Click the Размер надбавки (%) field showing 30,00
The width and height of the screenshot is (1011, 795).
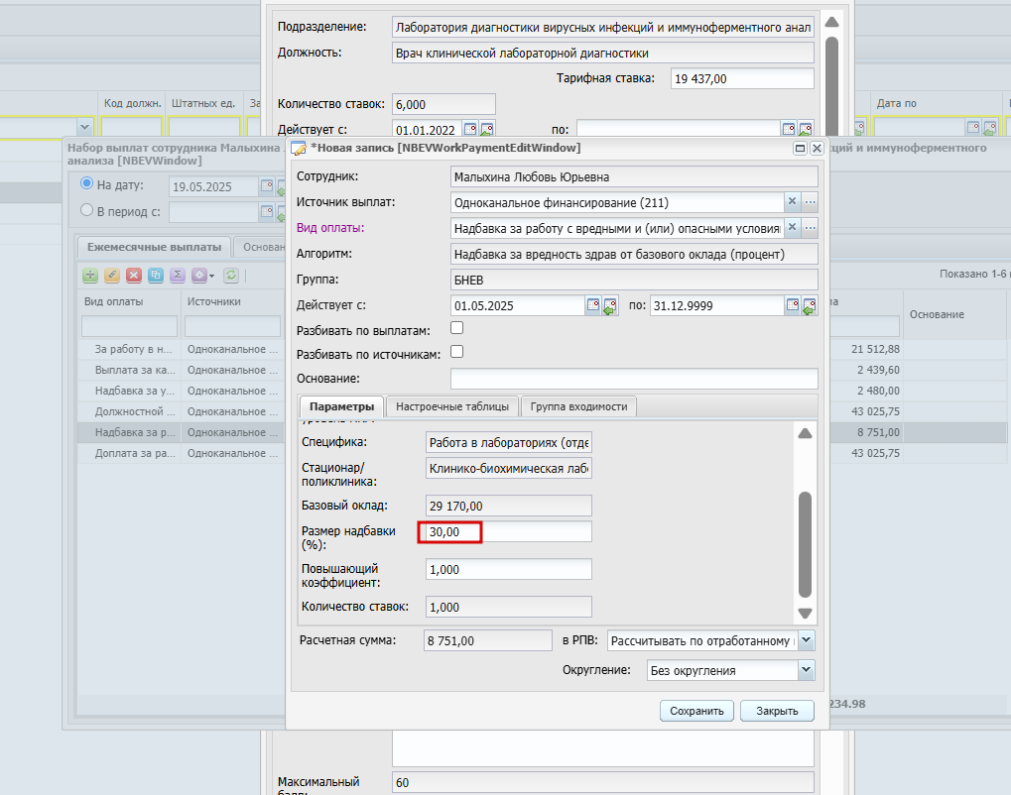(509, 532)
